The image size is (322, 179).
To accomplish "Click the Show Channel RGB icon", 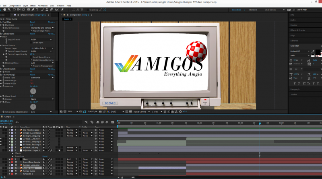I will click(108, 112).
